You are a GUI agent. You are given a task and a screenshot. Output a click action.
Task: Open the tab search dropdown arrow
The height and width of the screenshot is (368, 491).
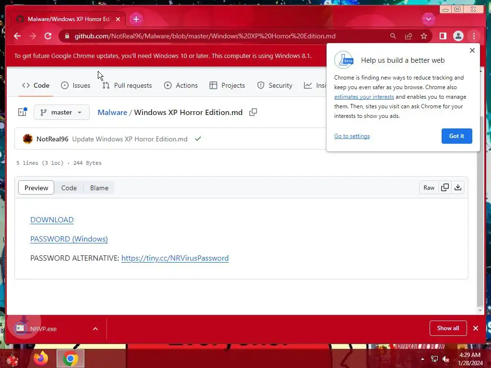click(428, 19)
